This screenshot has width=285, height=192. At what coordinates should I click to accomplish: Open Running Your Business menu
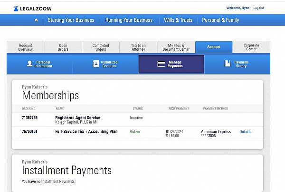pos(129,20)
